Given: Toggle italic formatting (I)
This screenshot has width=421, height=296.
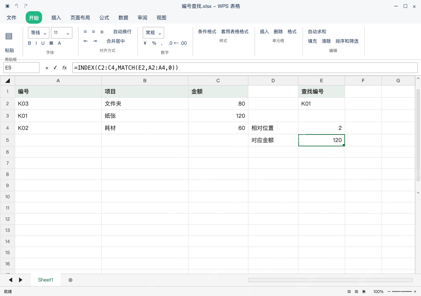Looking at the screenshot, I should coord(36,43).
